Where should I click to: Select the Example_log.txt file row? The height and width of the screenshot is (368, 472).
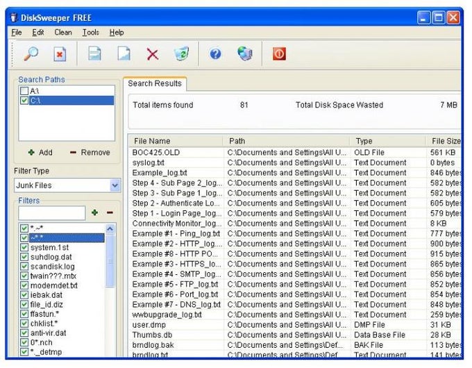click(x=295, y=173)
